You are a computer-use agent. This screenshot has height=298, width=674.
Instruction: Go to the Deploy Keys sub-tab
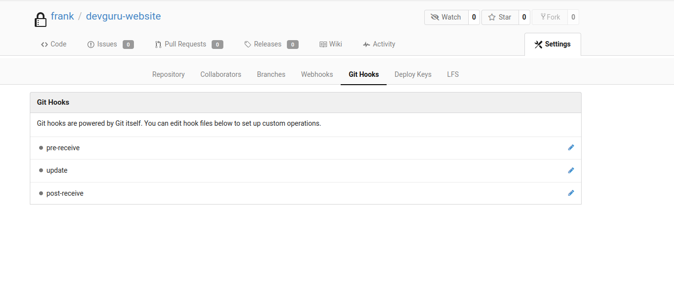pyautogui.click(x=413, y=74)
